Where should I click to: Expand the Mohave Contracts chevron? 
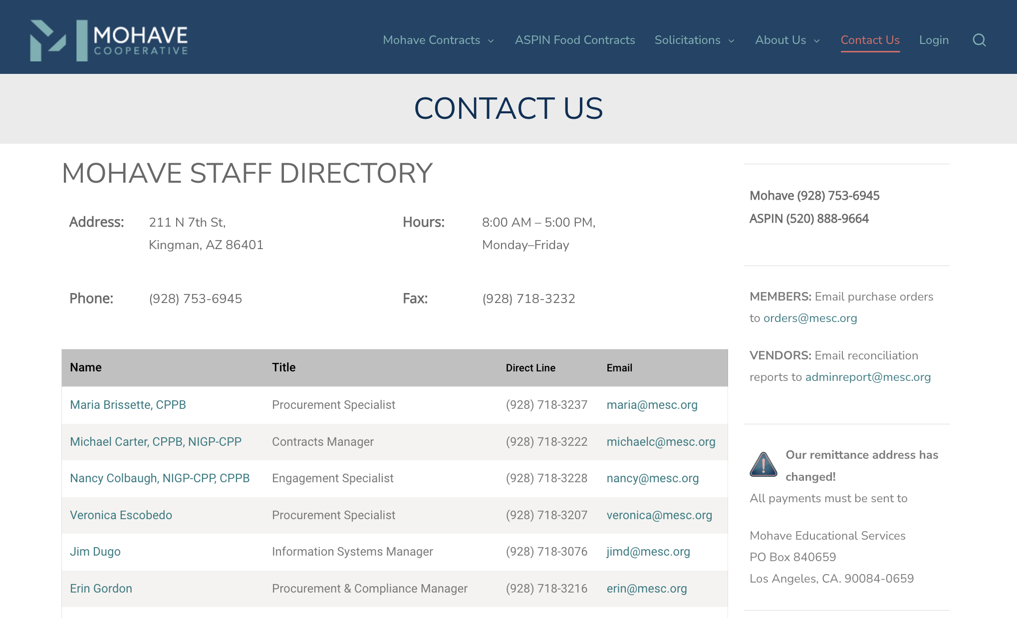click(x=491, y=41)
